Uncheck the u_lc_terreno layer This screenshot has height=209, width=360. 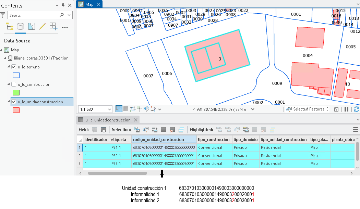[14, 67]
